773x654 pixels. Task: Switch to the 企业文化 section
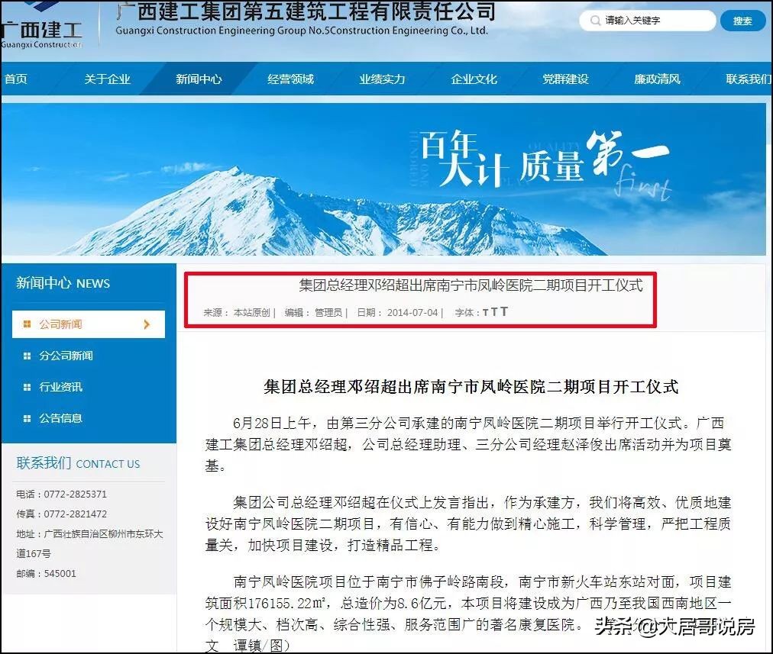pyautogui.click(x=474, y=79)
